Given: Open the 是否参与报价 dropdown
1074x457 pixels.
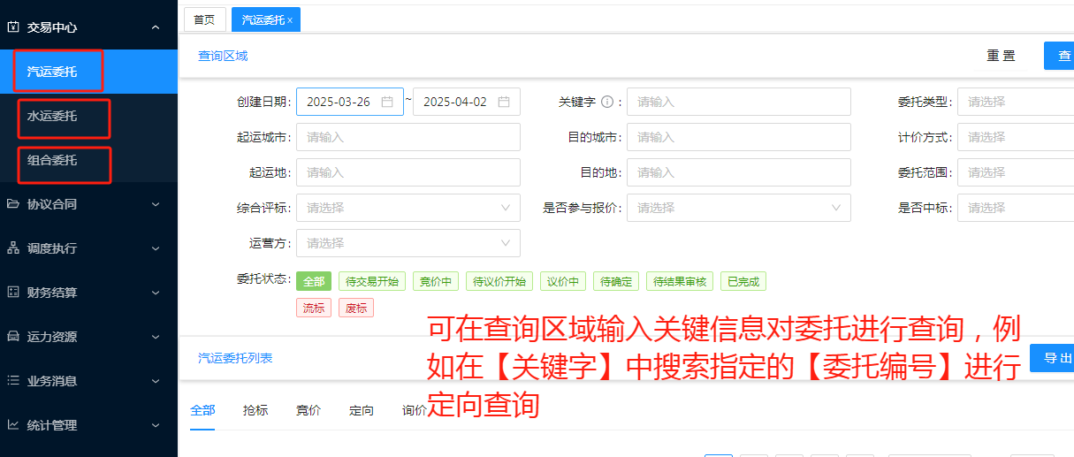Looking at the screenshot, I should tap(739, 208).
